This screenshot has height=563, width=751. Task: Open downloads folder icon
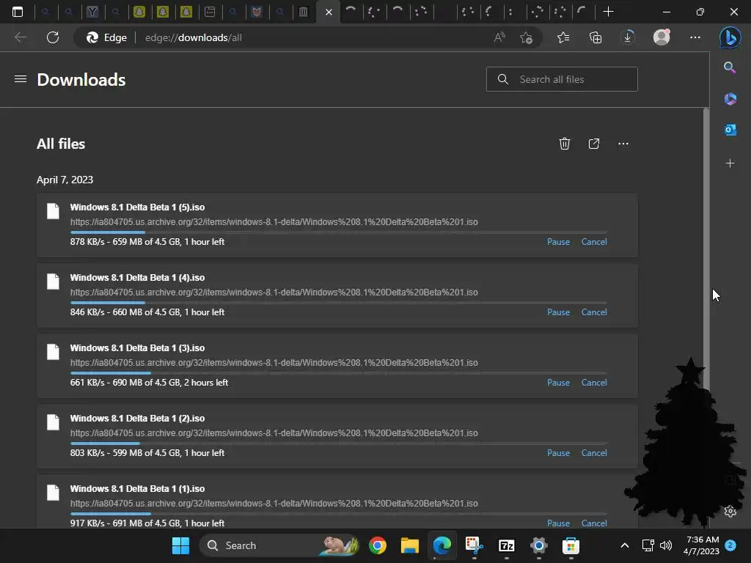594,144
